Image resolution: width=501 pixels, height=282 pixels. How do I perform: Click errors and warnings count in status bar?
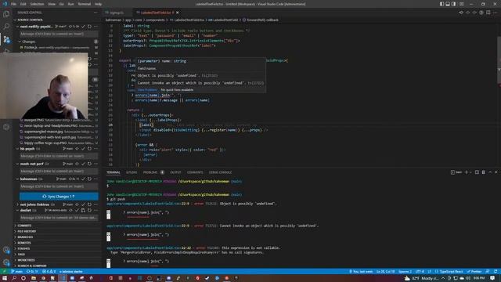pos(49,272)
